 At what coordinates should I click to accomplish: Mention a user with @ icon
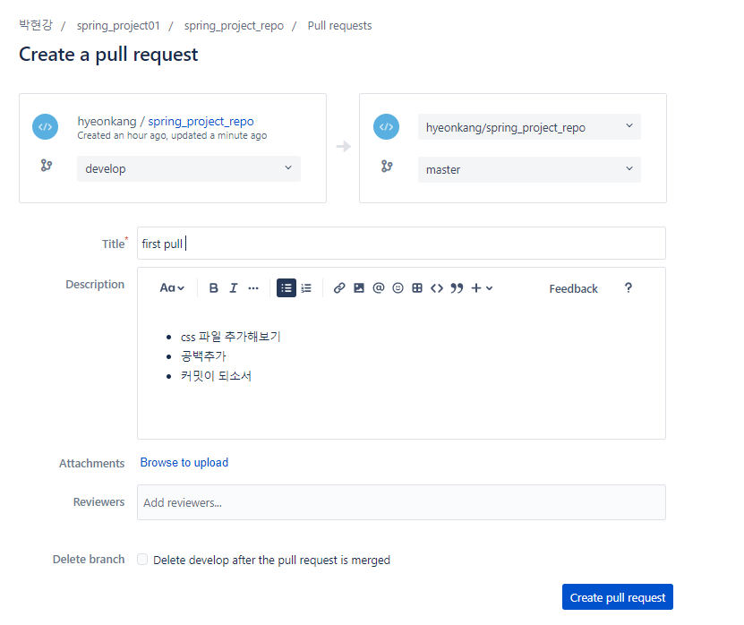[x=378, y=288]
